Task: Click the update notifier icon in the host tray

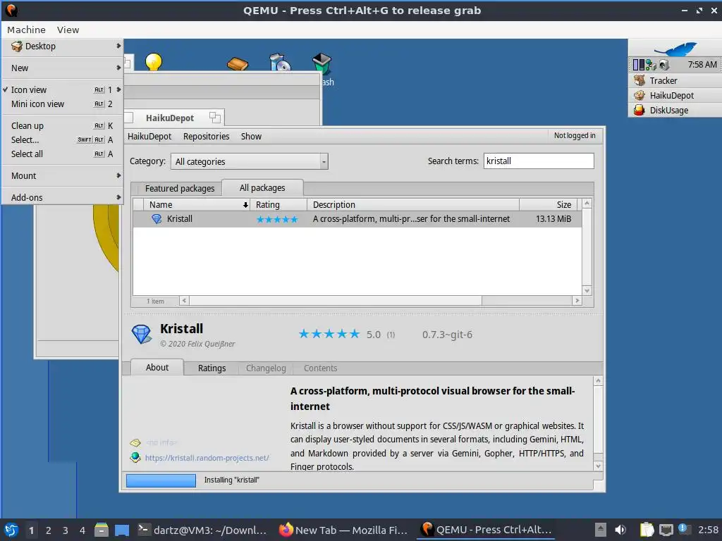Action: (x=684, y=529)
